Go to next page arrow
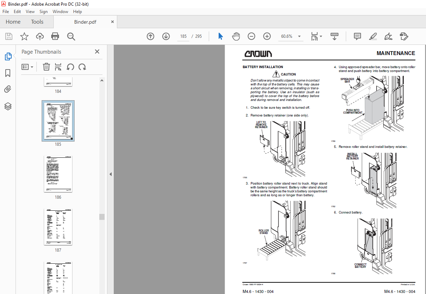Screen dimensions: 426x294 click(x=166, y=36)
